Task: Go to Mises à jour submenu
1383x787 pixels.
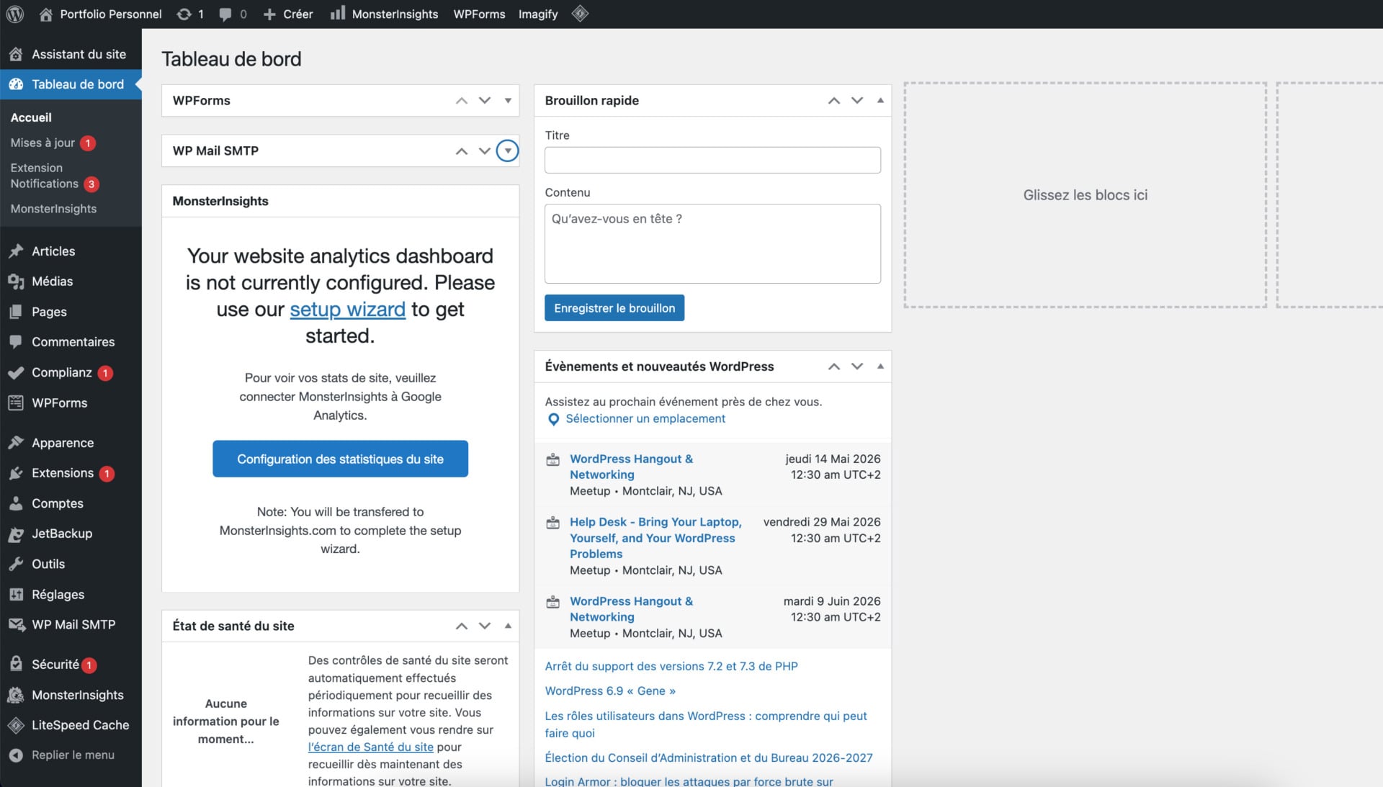Action: point(42,143)
